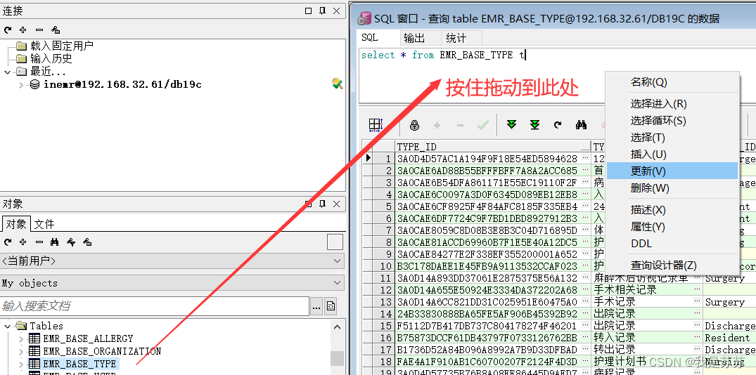This screenshot has height=375, width=756.
Task: Click the object tree scrollbar up arrow
Action: 338,327
